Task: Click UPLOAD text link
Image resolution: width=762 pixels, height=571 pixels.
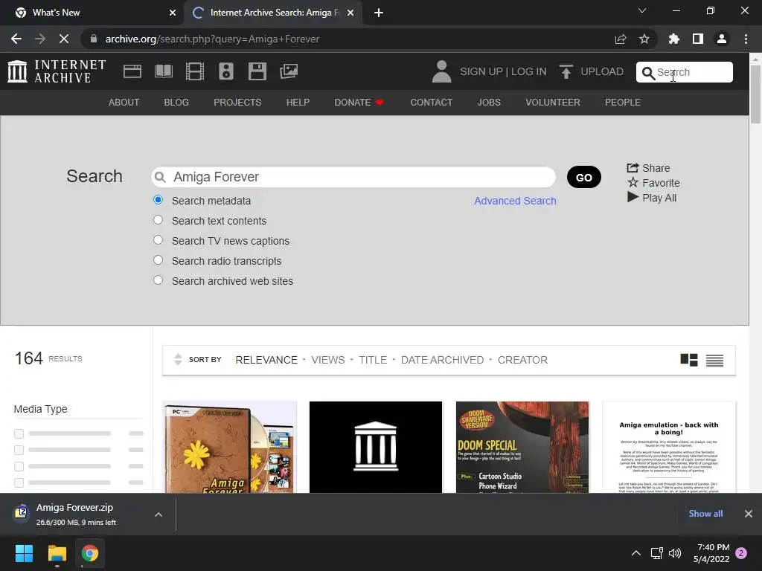Action: (601, 71)
